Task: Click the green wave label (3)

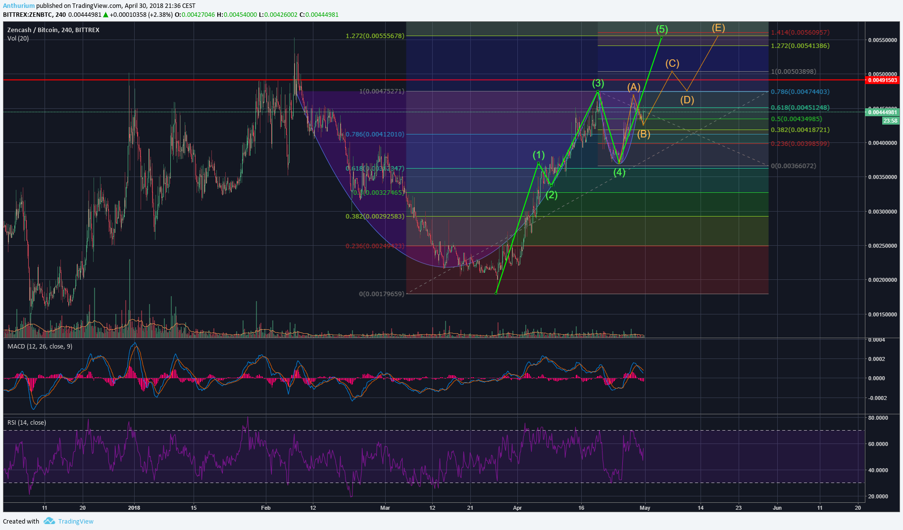Action: click(x=598, y=83)
